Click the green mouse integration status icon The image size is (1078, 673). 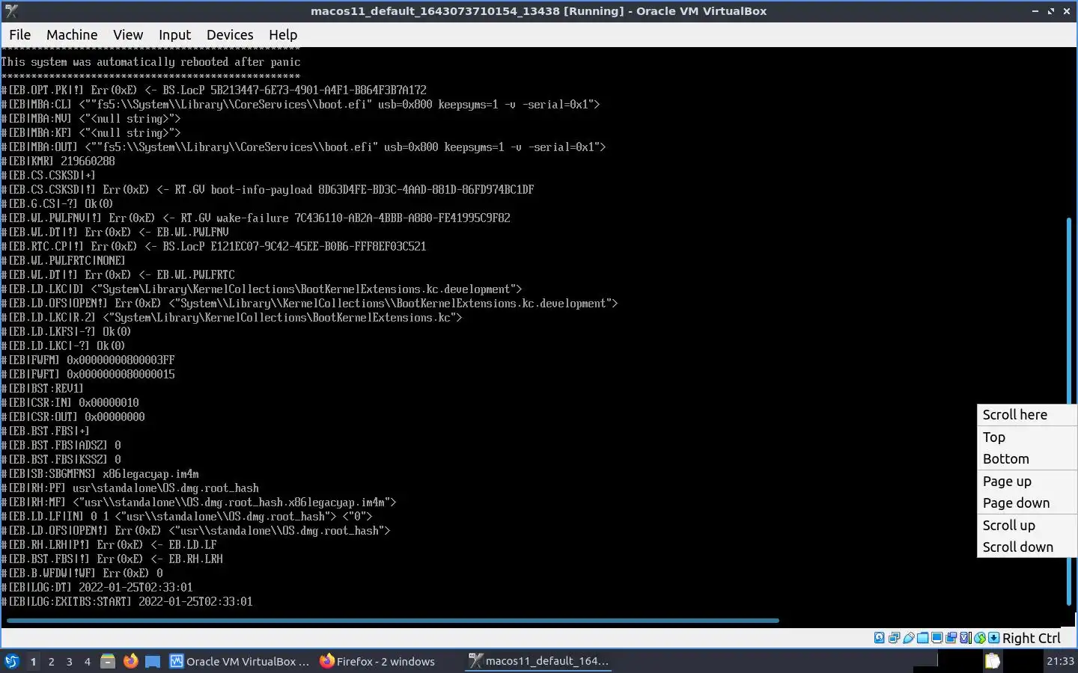click(x=980, y=638)
